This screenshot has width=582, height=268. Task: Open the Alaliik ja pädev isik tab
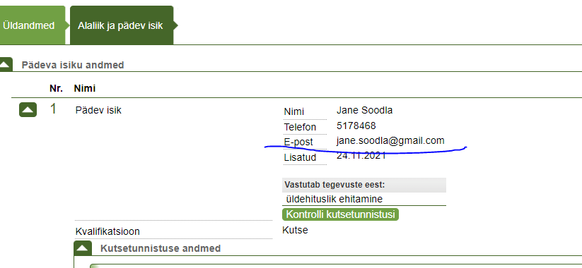122,25
